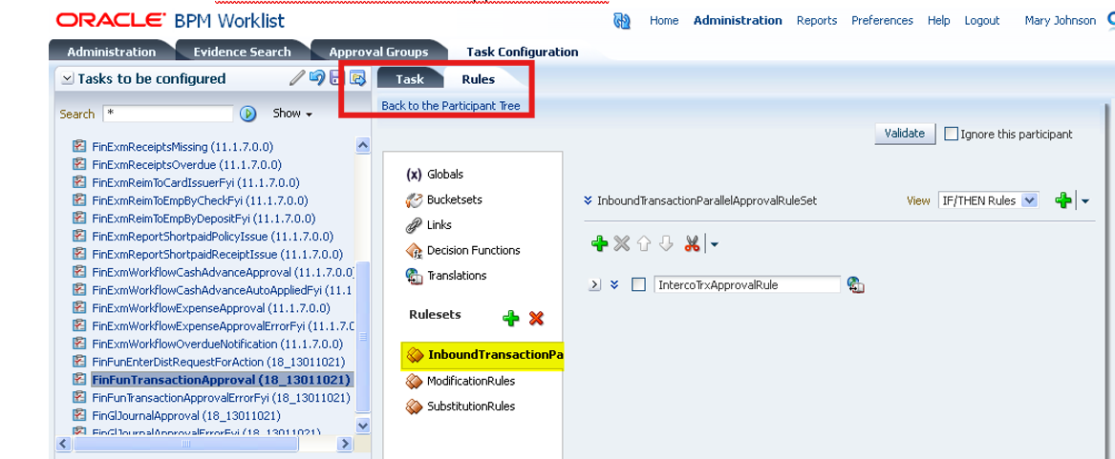Image resolution: width=1115 pixels, height=459 pixels.
Task: Click icon of FinExmWorkflowExpenseApproval task
Action: pyautogui.click(x=79, y=308)
